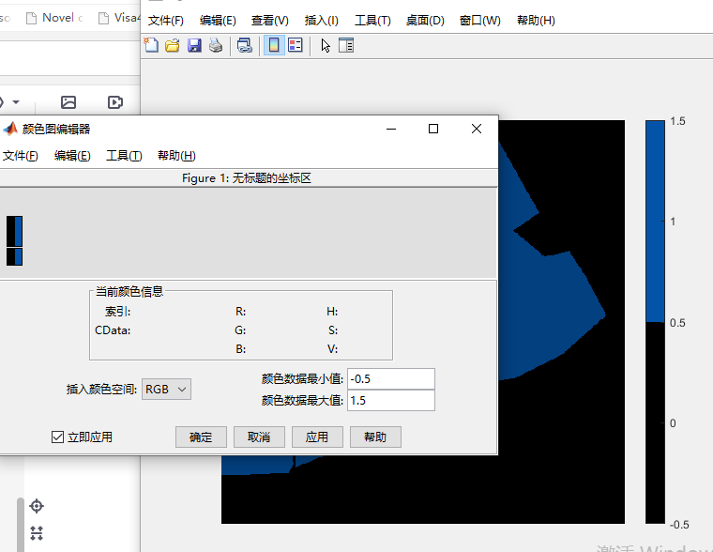Click the Visa tab in the browser window
The height and width of the screenshot is (552, 713).
119,18
